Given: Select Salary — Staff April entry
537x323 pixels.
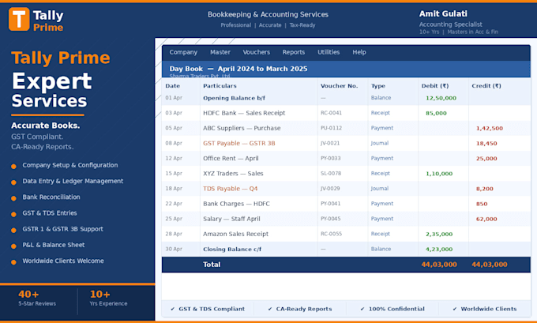Looking at the screenshot, I should pyautogui.click(x=346, y=219).
